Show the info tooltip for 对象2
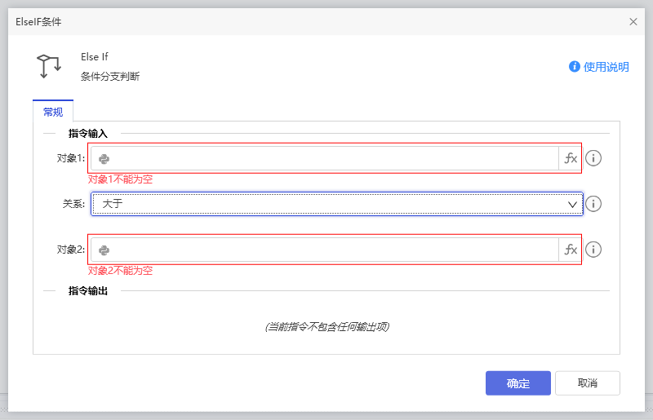Viewport: 653px width, 420px height. tap(593, 250)
